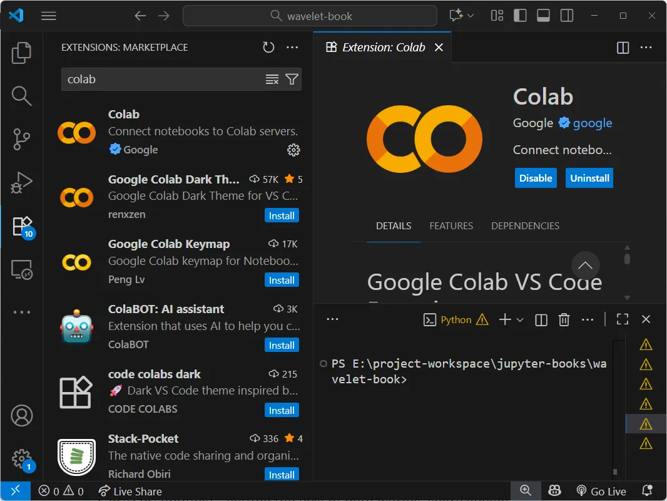Install Google Colab Keymap extension
The height and width of the screenshot is (501, 667).
click(282, 280)
